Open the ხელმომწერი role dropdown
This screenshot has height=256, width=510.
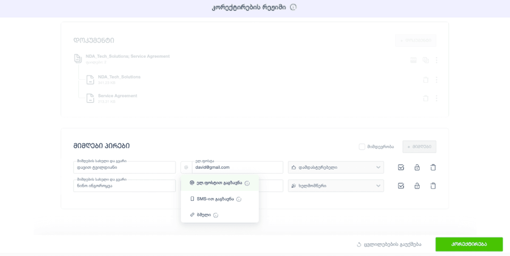(336, 186)
